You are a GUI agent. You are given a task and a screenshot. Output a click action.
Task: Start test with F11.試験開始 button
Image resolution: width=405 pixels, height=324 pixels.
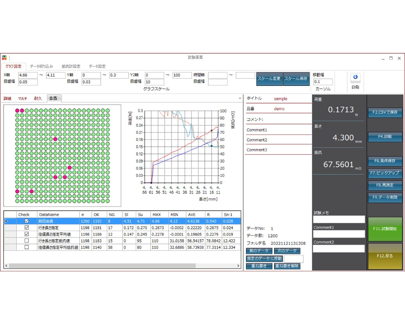385,229
